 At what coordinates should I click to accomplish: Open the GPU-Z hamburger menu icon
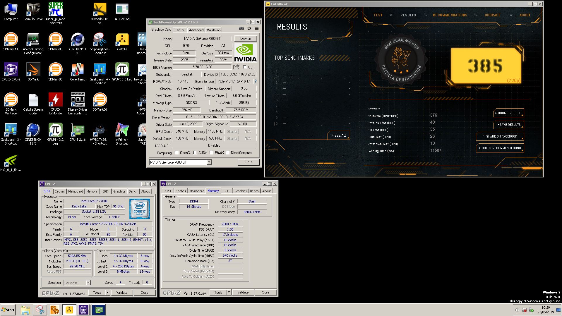256,29
